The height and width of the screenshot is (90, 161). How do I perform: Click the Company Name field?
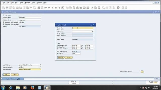pos(30,18)
